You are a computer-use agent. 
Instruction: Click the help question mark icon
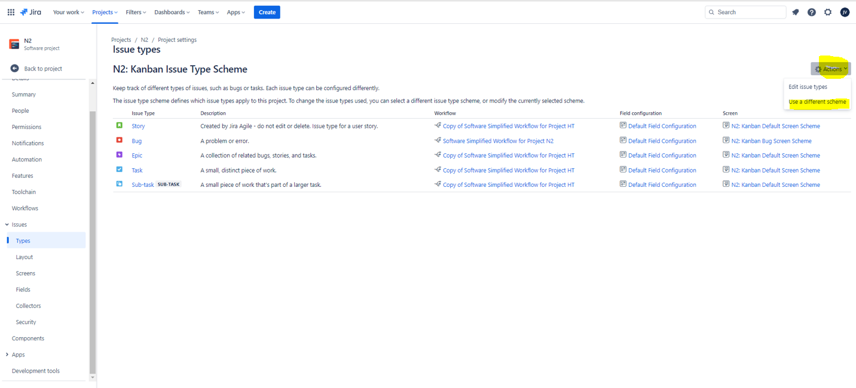[x=811, y=11]
